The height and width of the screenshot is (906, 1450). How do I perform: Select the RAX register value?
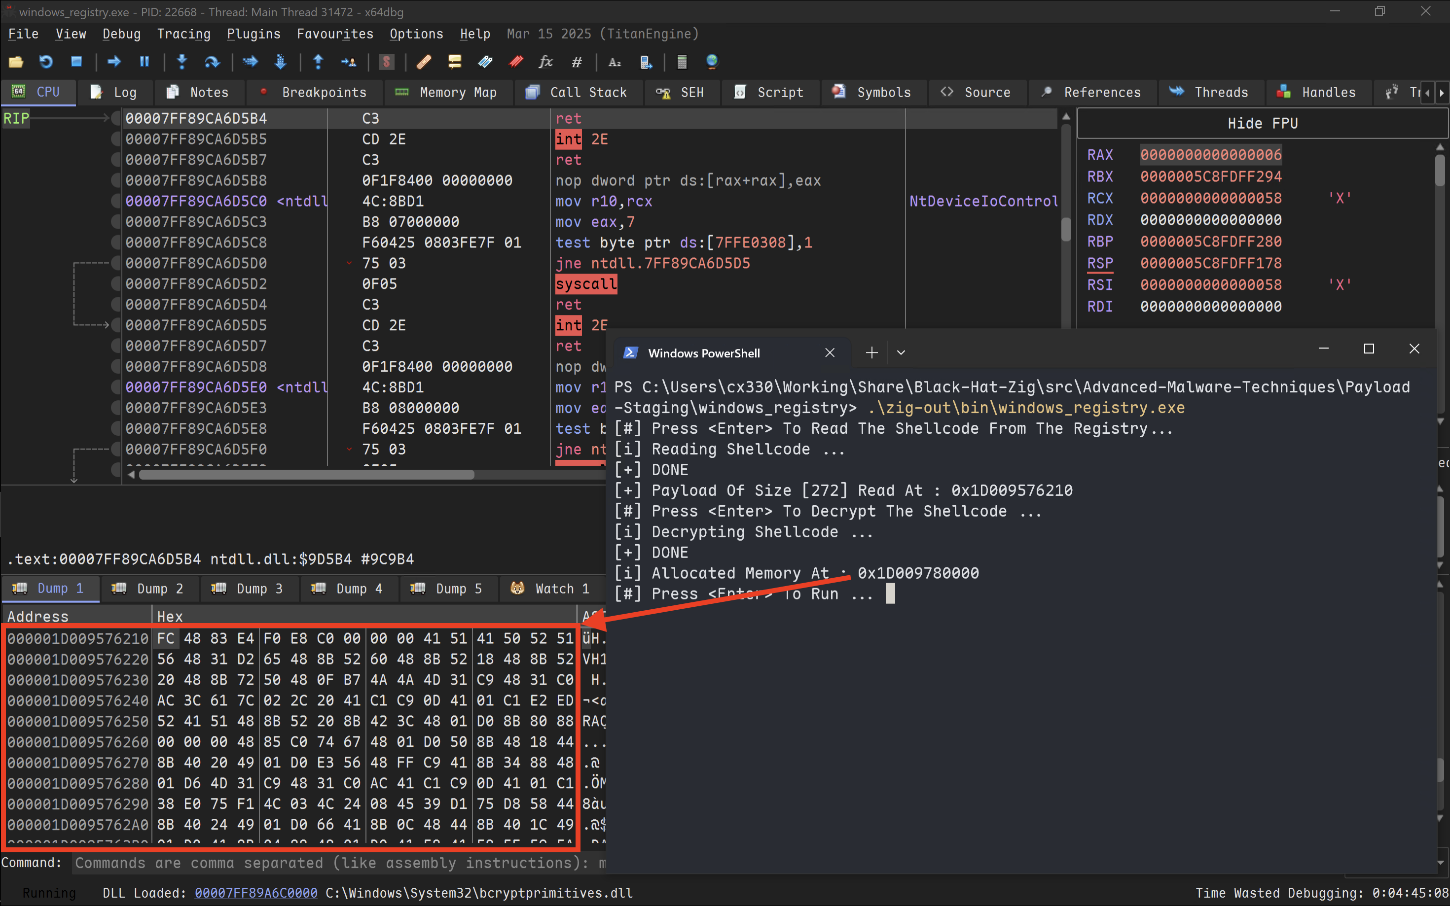[x=1211, y=155]
